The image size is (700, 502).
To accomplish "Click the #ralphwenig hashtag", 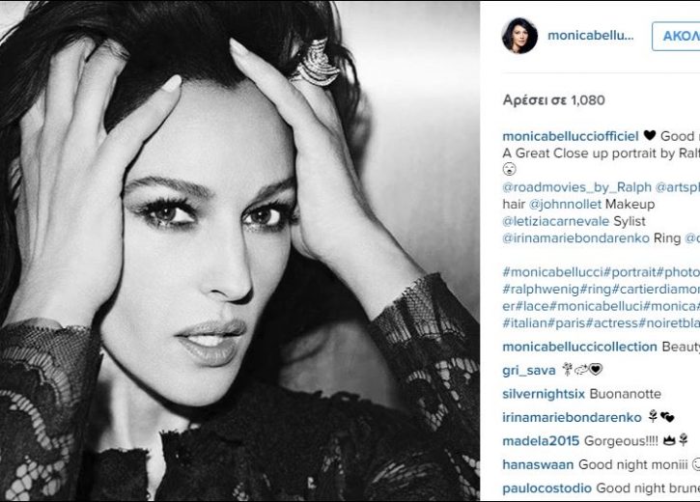I will pyautogui.click(x=541, y=290).
